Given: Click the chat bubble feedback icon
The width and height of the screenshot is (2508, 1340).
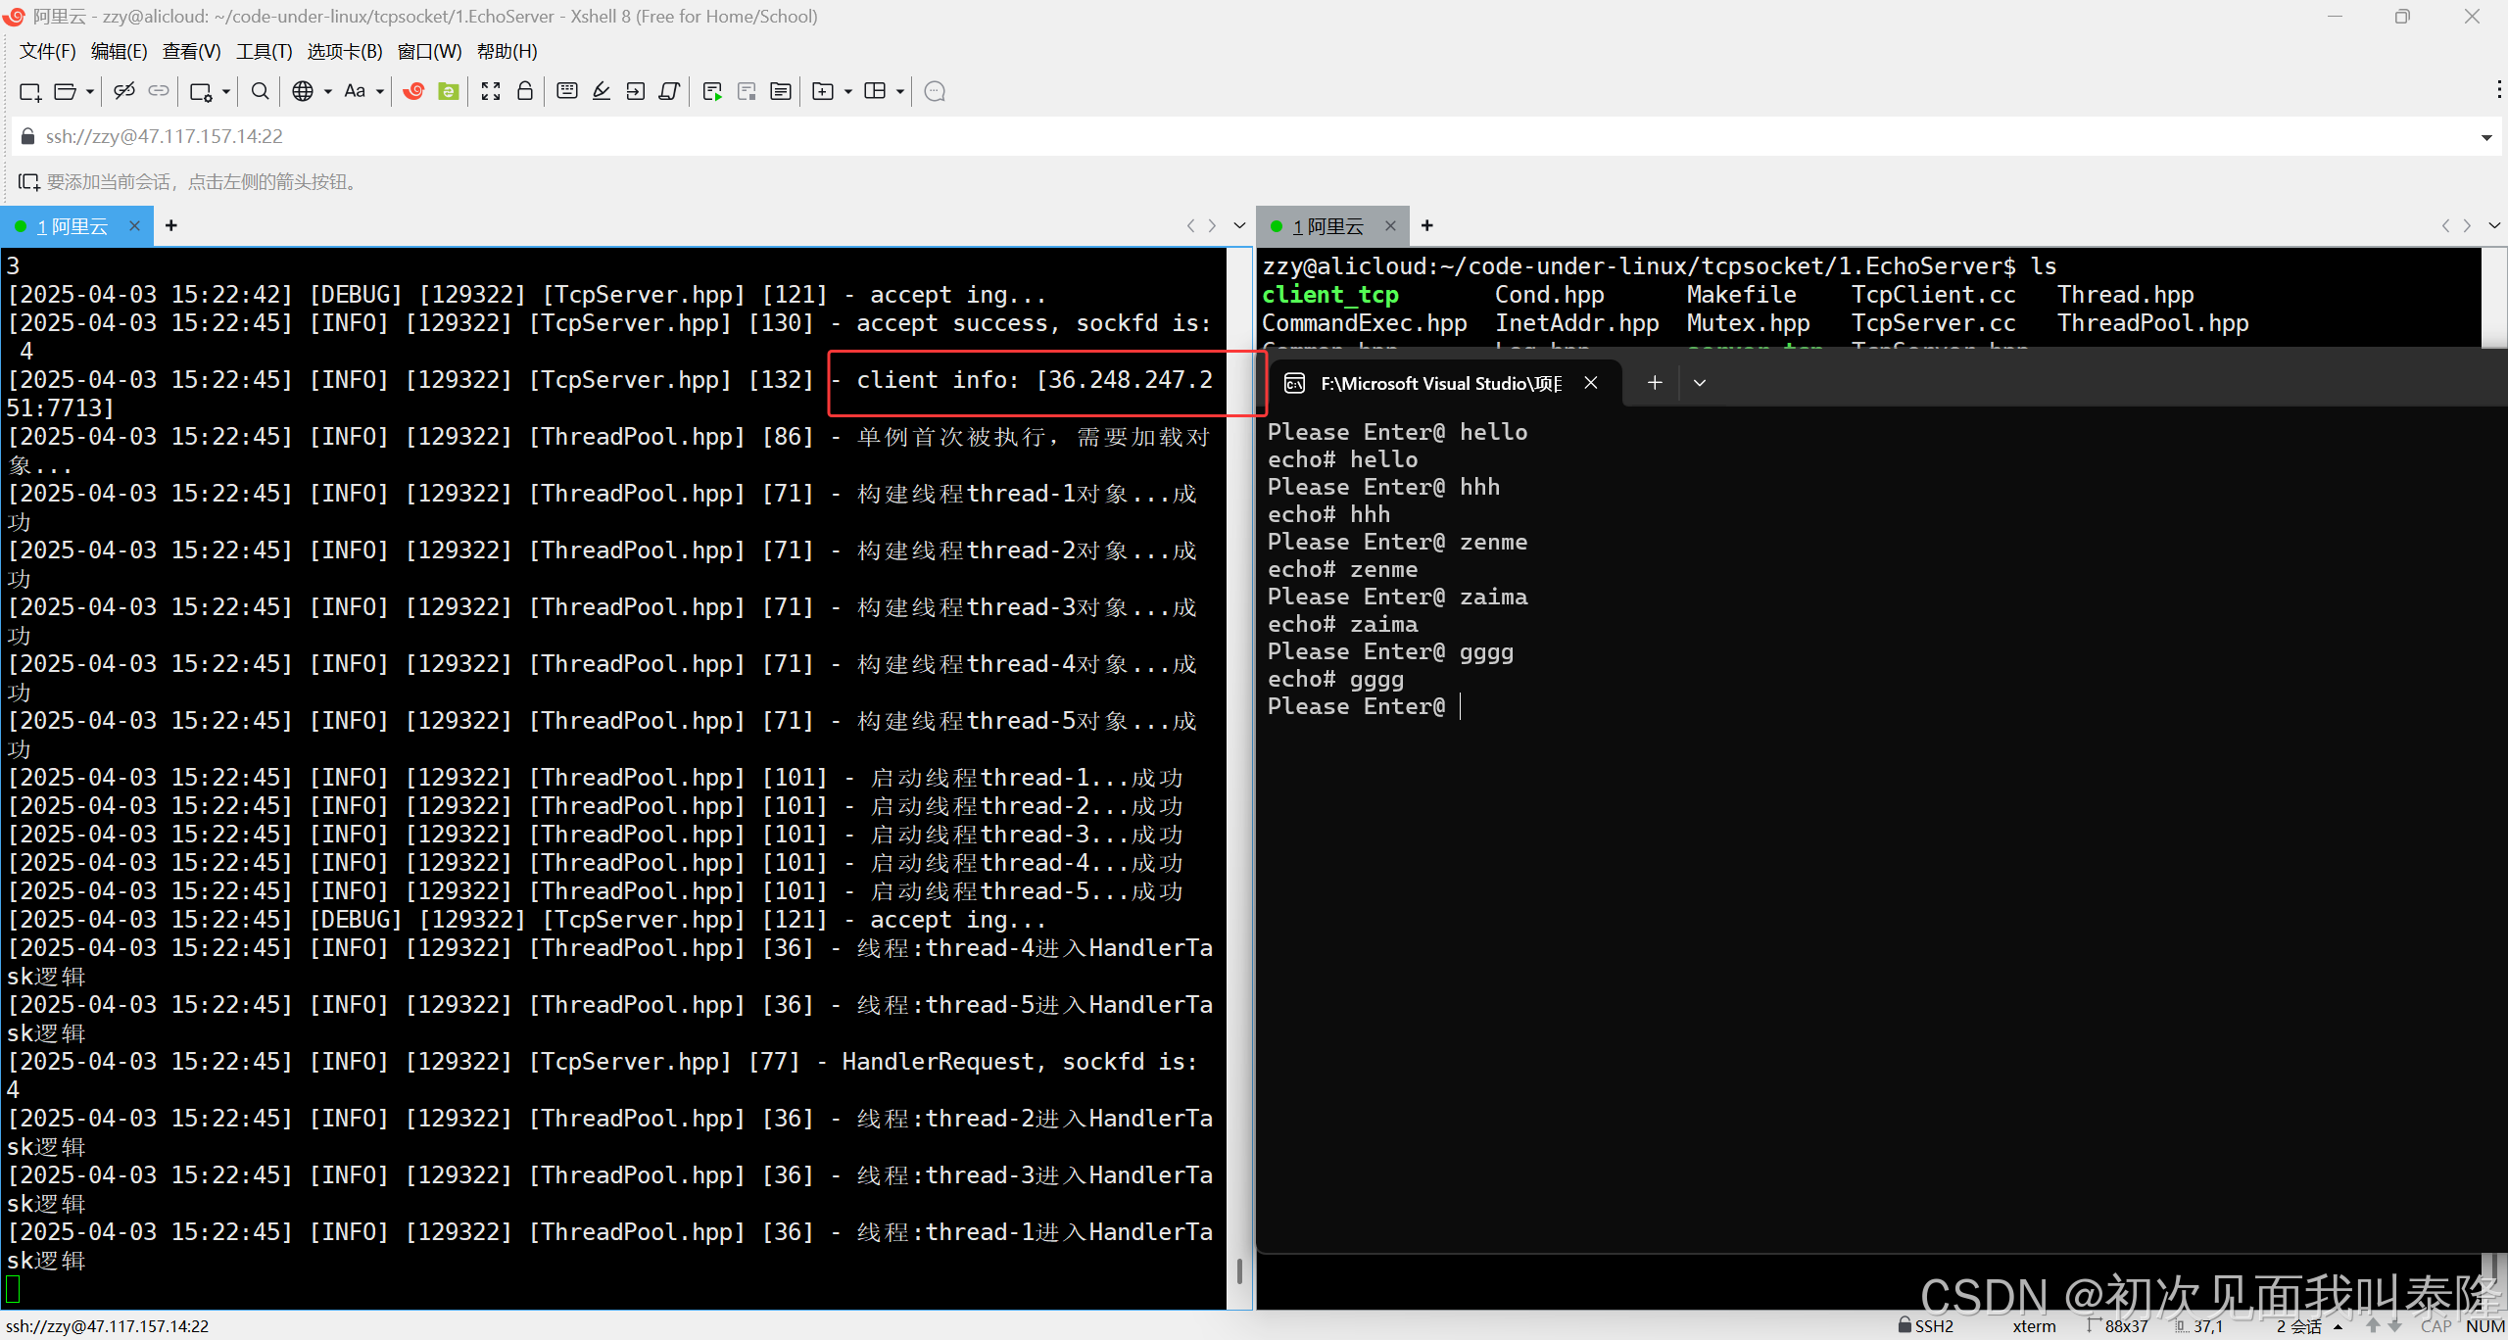Looking at the screenshot, I should click(x=935, y=91).
